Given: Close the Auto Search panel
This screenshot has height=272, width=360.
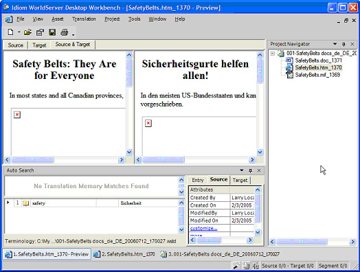Looking at the screenshot, I should point(259,170).
